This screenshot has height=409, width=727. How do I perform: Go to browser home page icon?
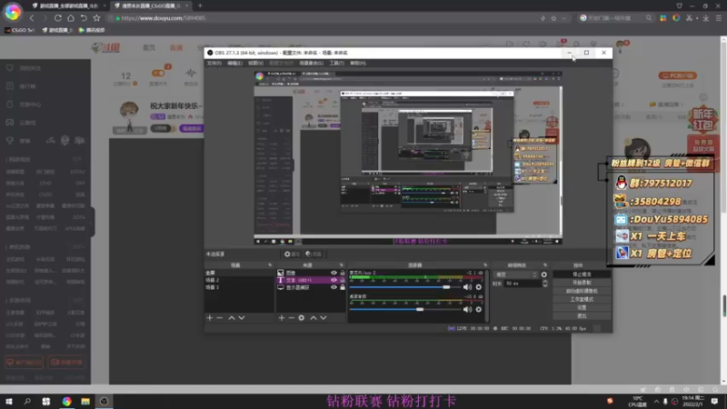[x=71, y=18]
